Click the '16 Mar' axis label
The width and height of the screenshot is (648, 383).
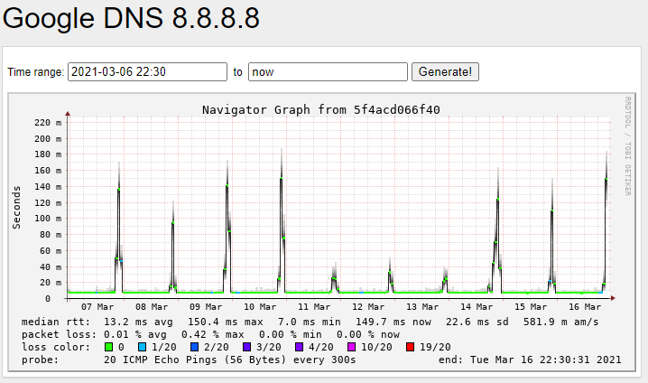pos(585,307)
